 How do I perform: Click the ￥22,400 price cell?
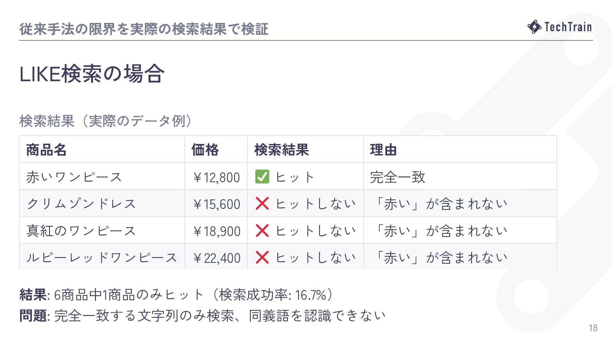coord(216,257)
